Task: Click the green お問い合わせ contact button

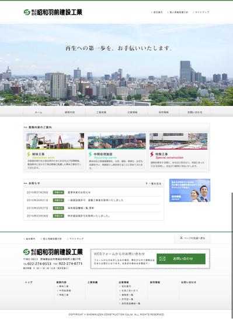Action: pos(181,259)
